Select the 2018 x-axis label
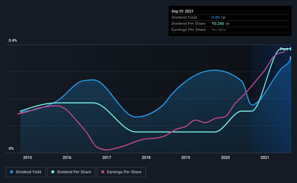297x183 pixels. point(146,157)
